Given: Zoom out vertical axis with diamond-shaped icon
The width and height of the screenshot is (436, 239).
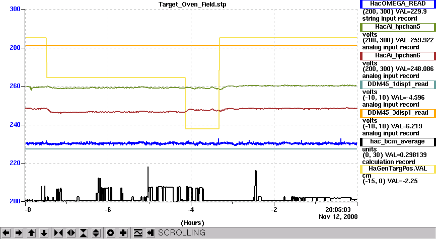Looking at the screenshot, I should (96, 232).
